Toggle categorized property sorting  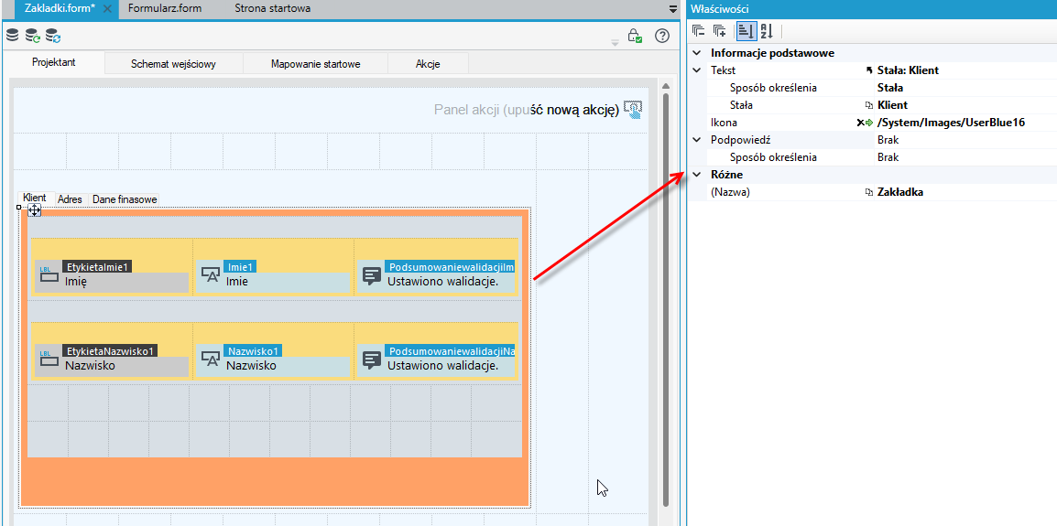[745, 30]
